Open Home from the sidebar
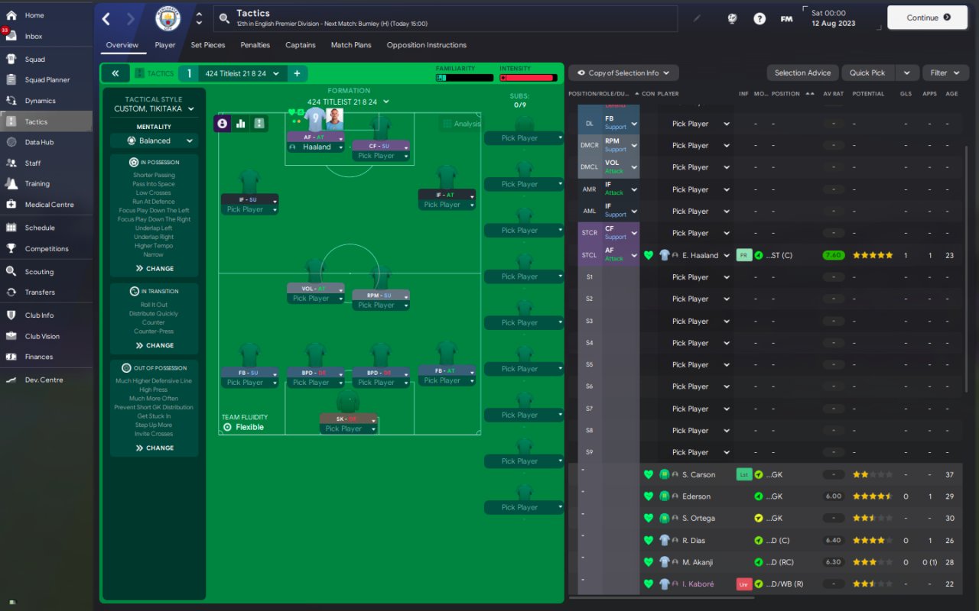This screenshot has width=979, height=611. (x=34, y=15)
